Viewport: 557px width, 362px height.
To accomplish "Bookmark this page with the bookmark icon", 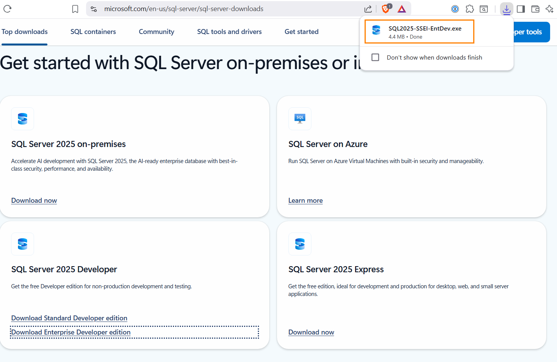I will point(75,9).
